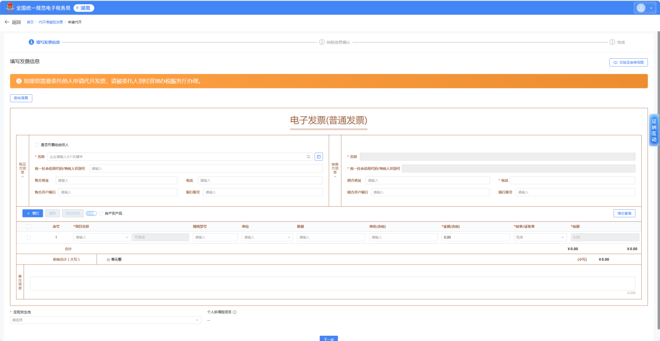Click the 备注信息 text area
This screenshot has height=341, width=660.
pyautogui.click(x=332, y=283)
